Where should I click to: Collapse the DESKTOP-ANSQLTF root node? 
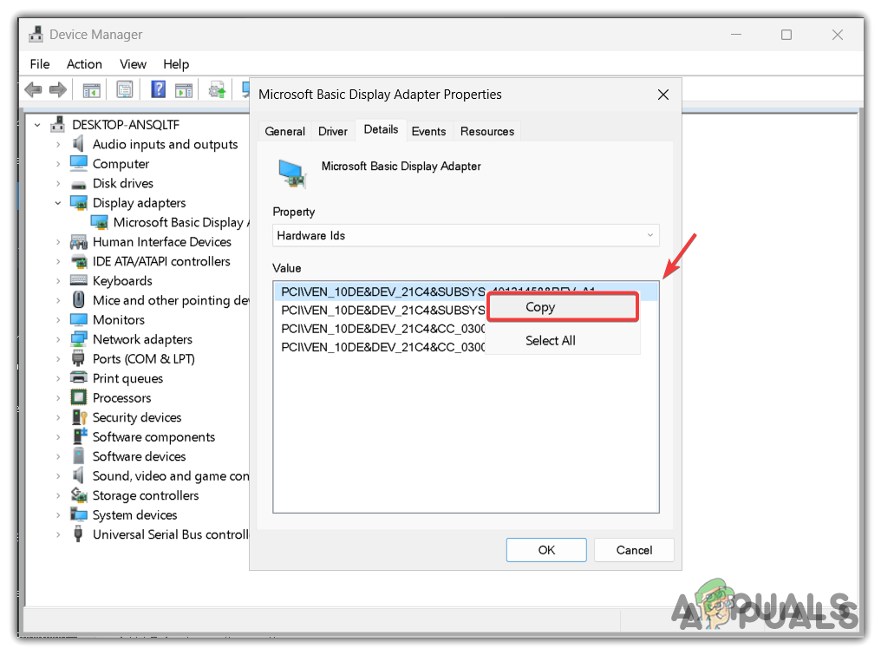pos(37,125)
